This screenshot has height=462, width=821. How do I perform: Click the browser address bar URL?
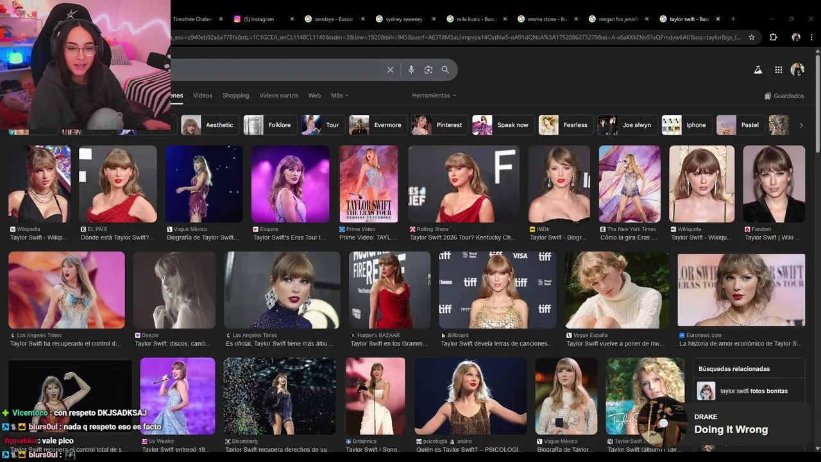(455, 37)
